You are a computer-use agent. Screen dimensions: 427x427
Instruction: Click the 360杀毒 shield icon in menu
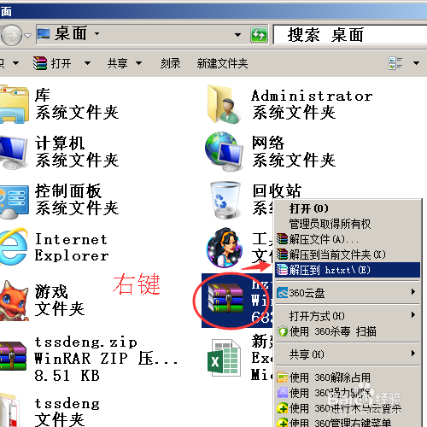point(283,331)
